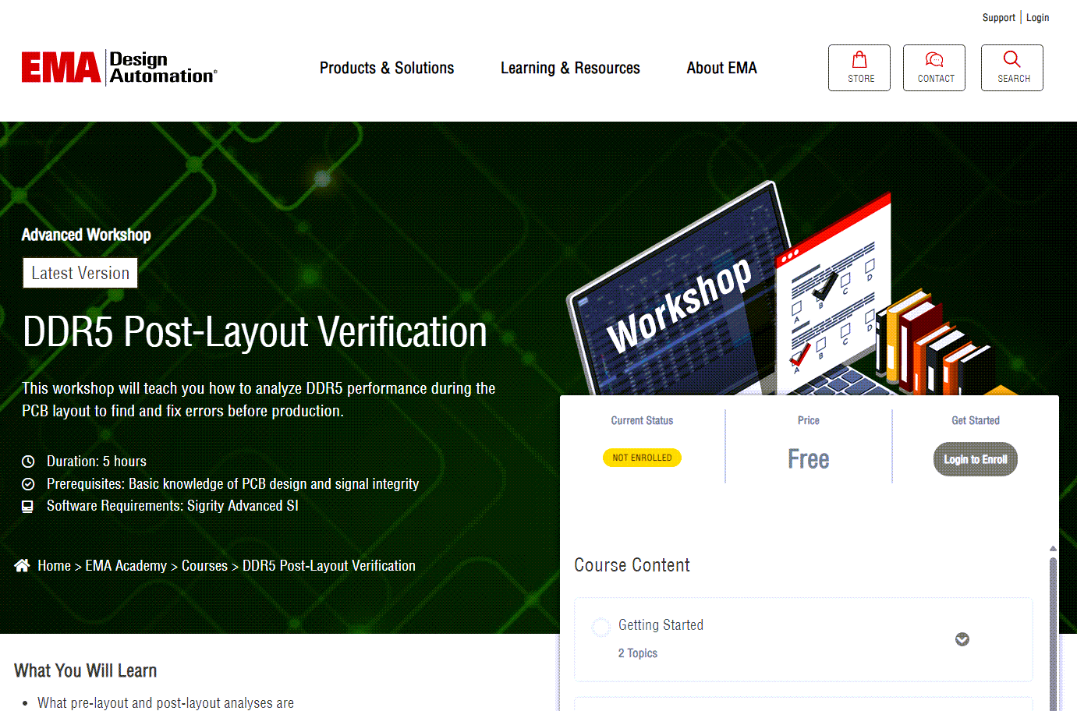1077x711 pixels.
Task: Click the DDR5 Post-Layout Verification breadcrumb item
Action: [329, 565]
